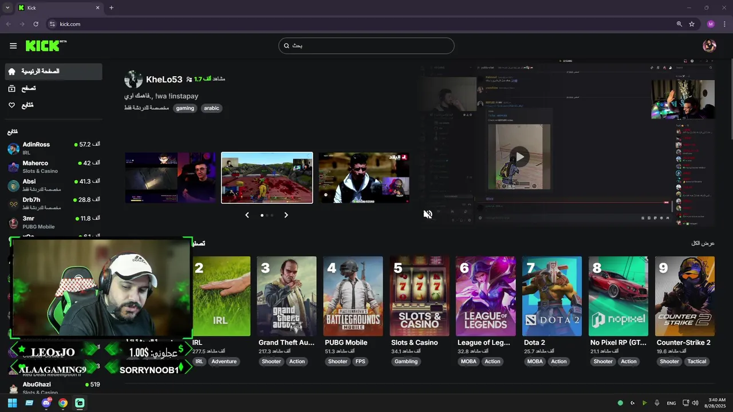This screenshot has width=733, height=412.
Task: View site information icon in address bar
Action: [52, 24]
